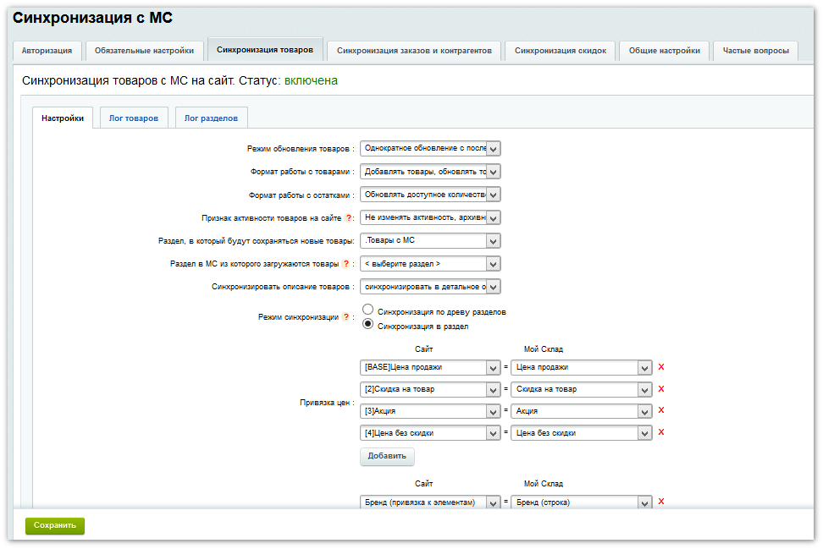Select Синхронизация по древу разделов radio option
The width and height of the screenshot is (823, 549).
pyautogui.click(x=368, y=310)
